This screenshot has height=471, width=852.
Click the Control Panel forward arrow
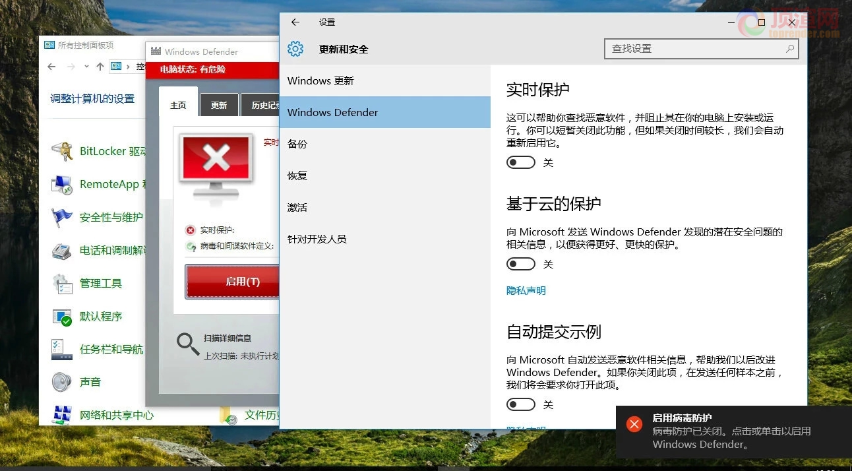click(x=71, y=67)
